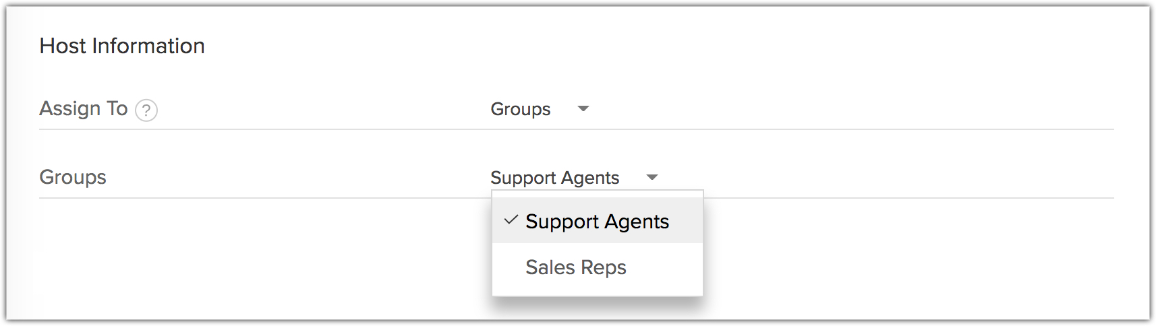Click blank space right of Assign To dropdown
This screenshot has width=1156, height=326.
[843, 108]
